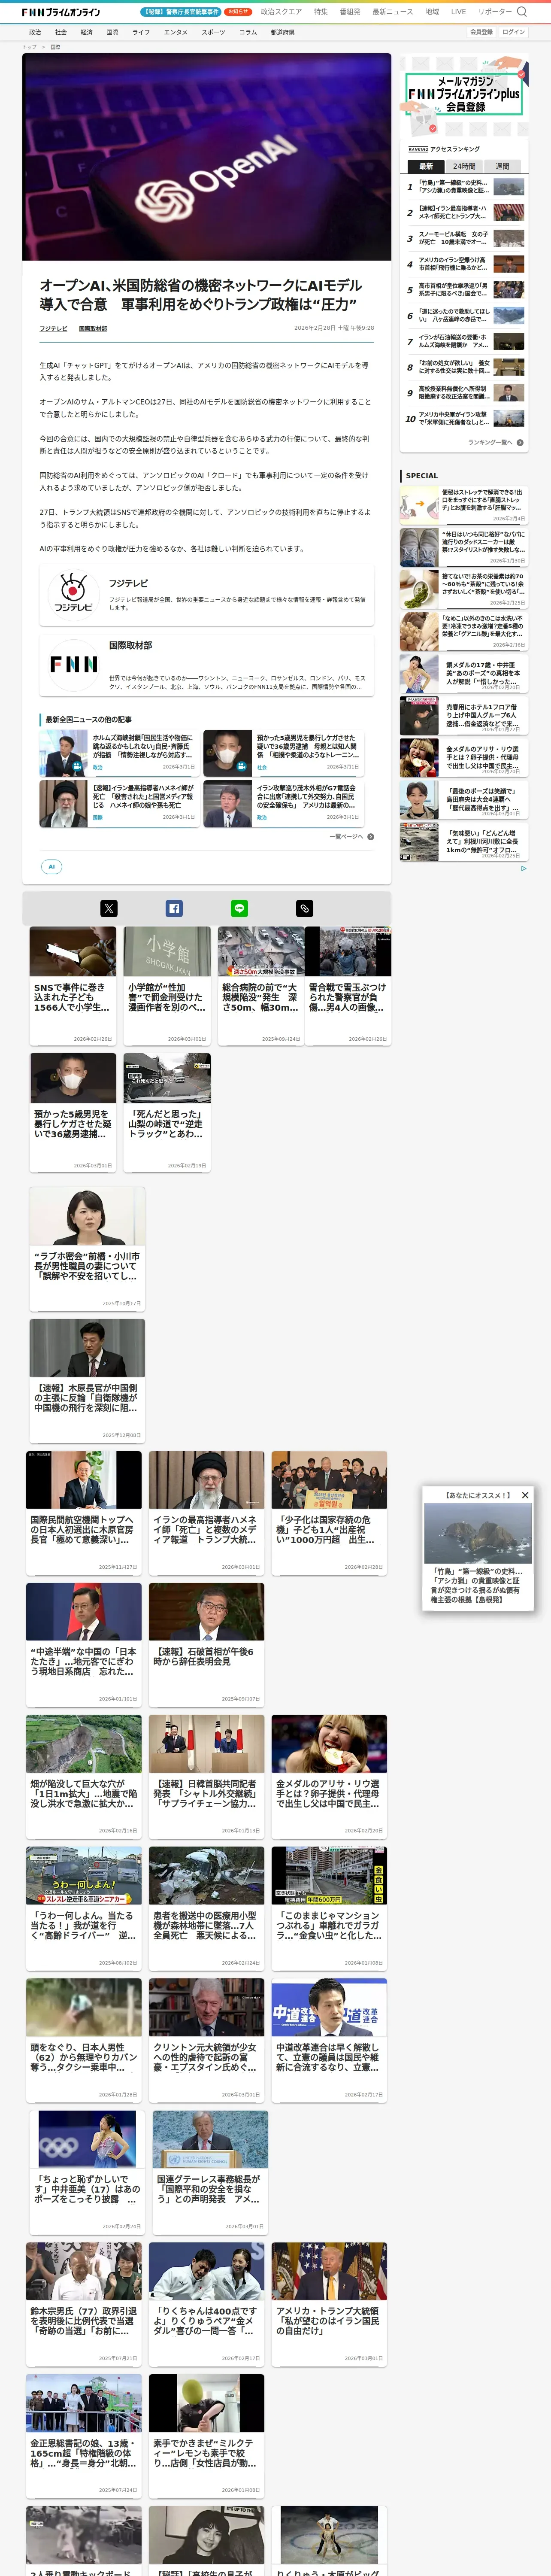The image size is (551, 2576).
Task: Open the 政治 category in nav bar
Action: click(36, 32)
